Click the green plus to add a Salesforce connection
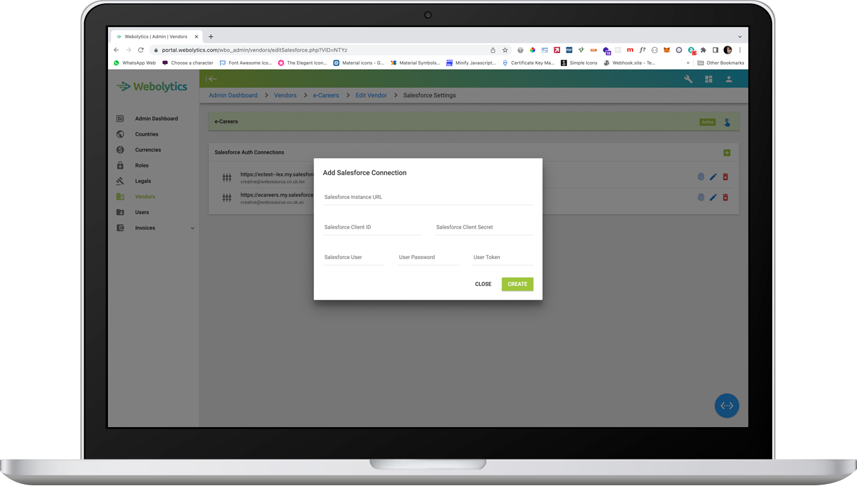 pyautogui.click(x=727, y=152)
